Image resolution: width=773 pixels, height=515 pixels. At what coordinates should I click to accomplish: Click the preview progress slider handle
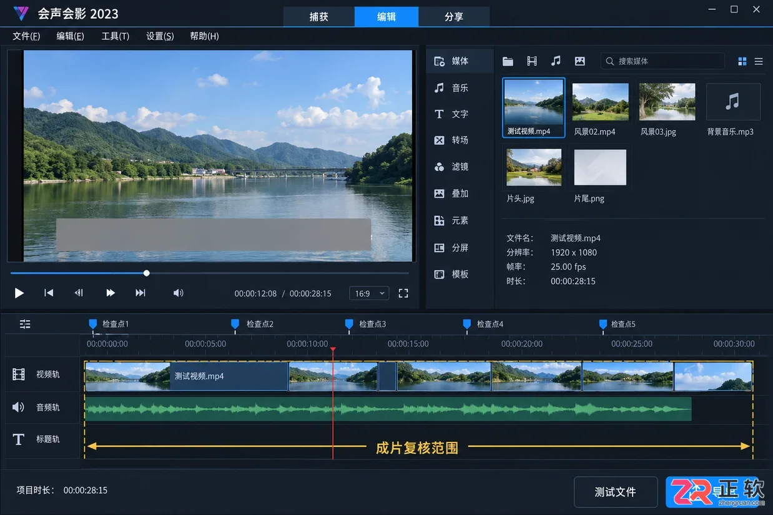(x=146, y=273)
